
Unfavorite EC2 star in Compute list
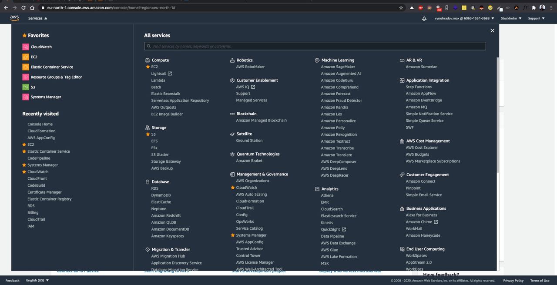(148, 67)
